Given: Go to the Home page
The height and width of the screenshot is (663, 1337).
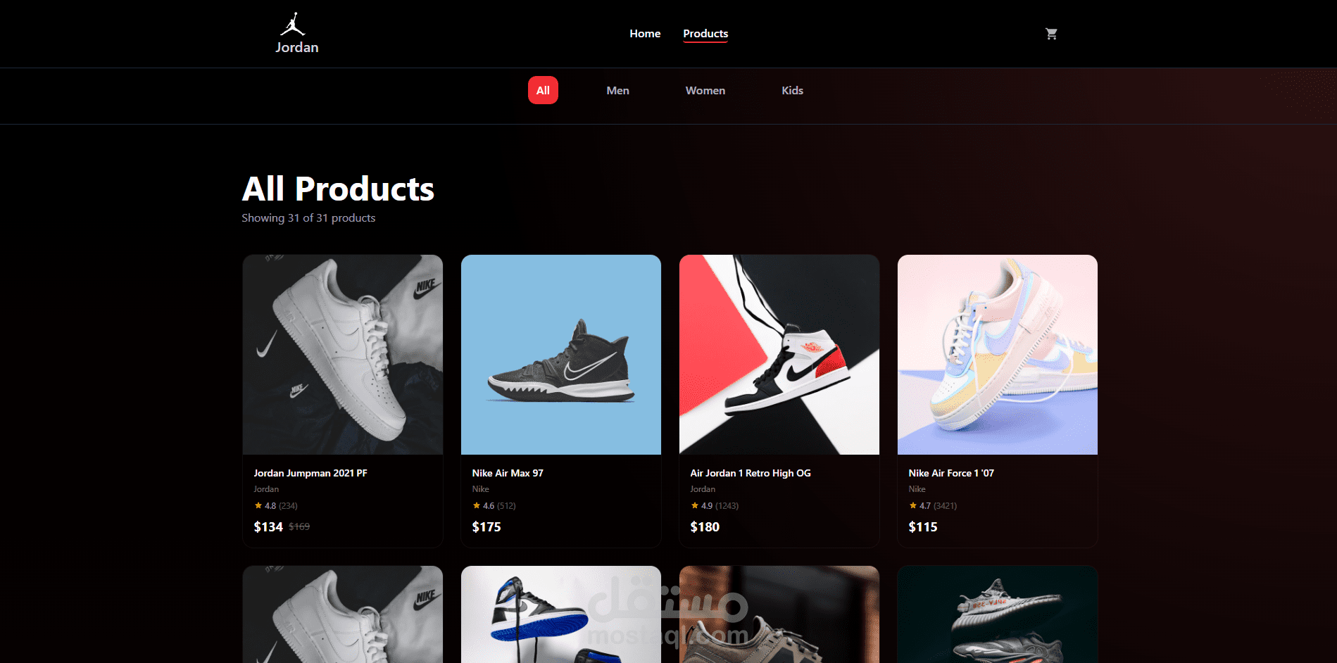Looking at the screenshot, I should (x=645, y=34).
